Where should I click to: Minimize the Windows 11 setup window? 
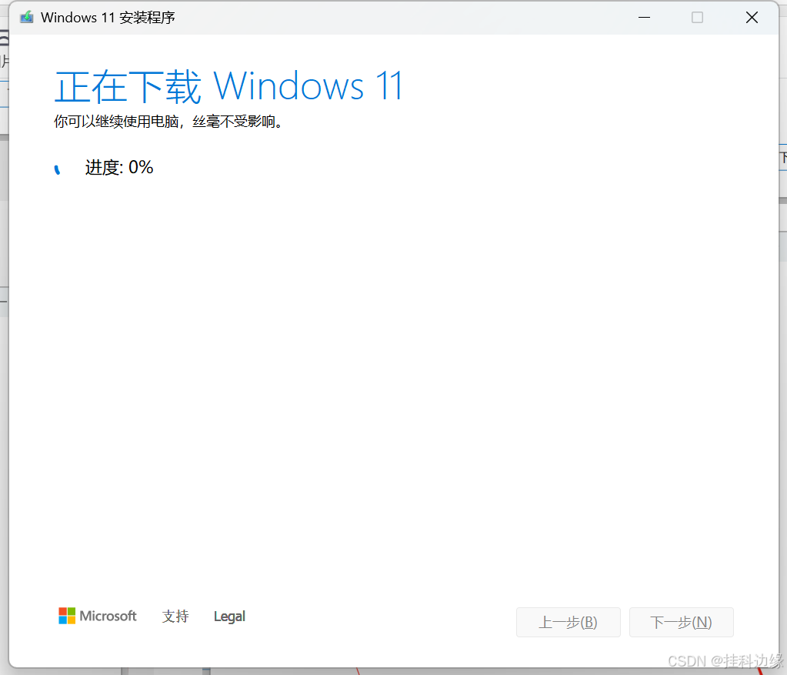click(644, 18)
